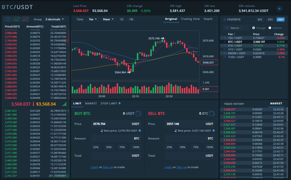291x180 pixels.
Task: Switch chart to Time mode
Action: coord(80,19)
